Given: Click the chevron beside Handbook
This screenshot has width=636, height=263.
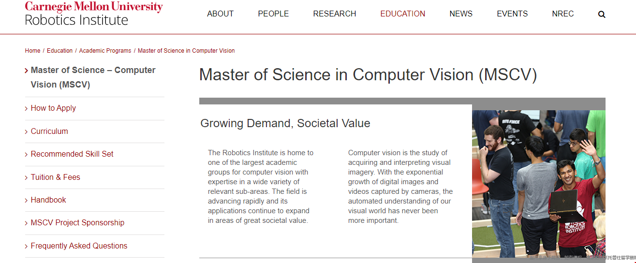Looking at the screenshot, I should 26,200.
